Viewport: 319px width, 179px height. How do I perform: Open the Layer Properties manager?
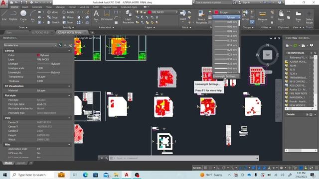tap(128, 17)
